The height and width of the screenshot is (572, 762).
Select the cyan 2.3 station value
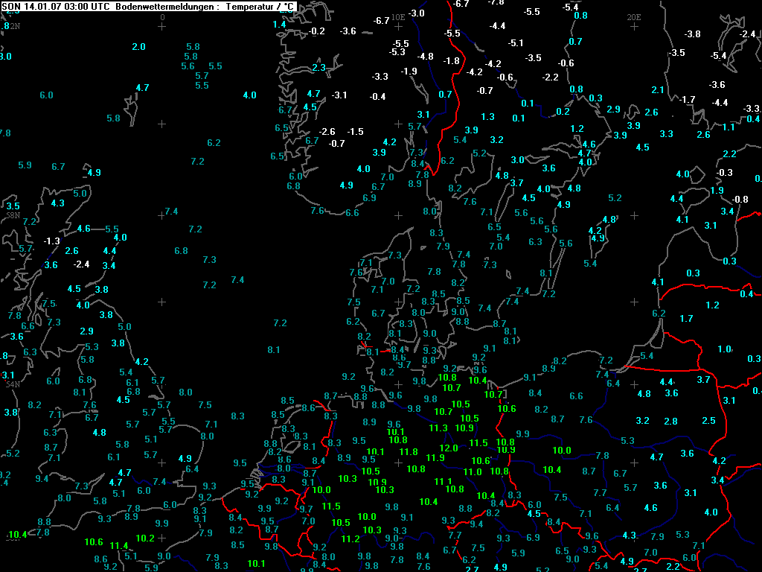319,68
